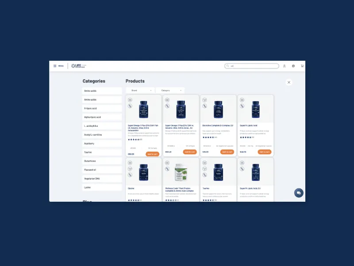Click BioActive Complete B-Complex, EU title
The height and width of the screenshot is (266, 354).
pyautogui.click(x=218, y=125)
